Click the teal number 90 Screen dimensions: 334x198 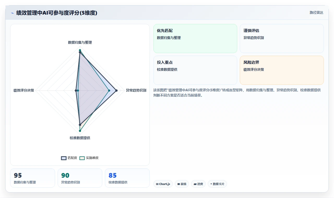pyautogui.click(x=65, y=175)
